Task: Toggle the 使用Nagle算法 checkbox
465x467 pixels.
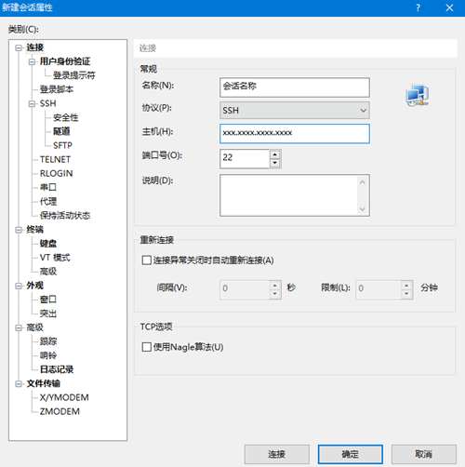Action: (x=146, y=347)
